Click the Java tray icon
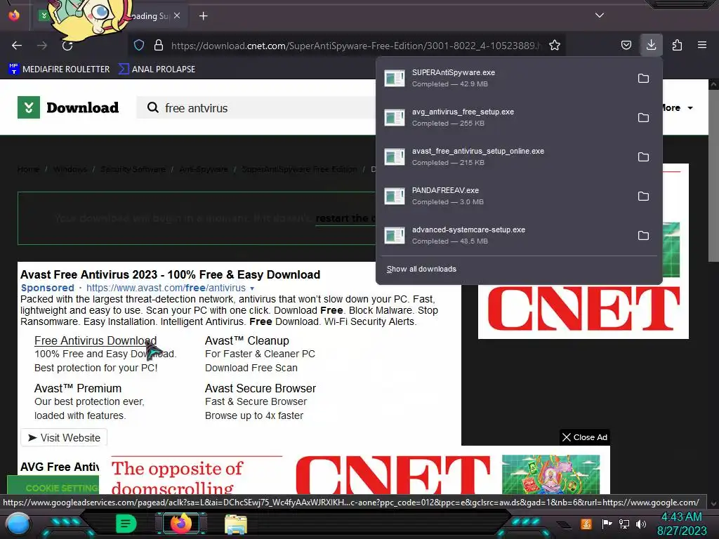Image resolution: width=719 pixels, height=539 pixels. [586, 524]
